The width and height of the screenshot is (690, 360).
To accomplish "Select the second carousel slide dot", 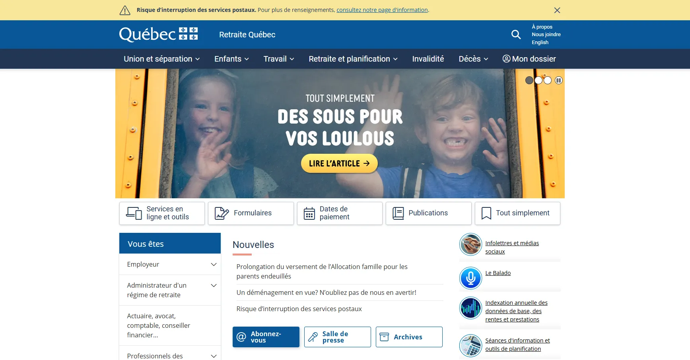I will (x=538, y=80).
